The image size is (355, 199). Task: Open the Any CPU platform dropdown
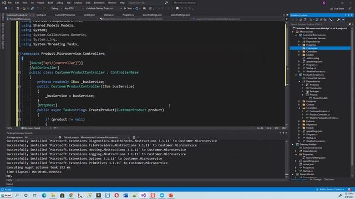pos(74,8)
